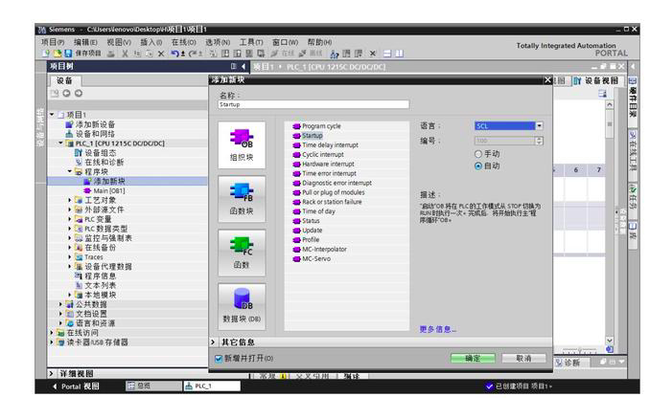Click the 取消 cancel button
Viewport: 672px width, 419px height.
coord(523,359)
